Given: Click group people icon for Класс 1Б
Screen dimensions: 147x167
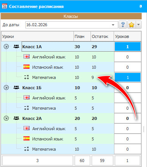Looking at the screenshot, I should coord(16,87).
